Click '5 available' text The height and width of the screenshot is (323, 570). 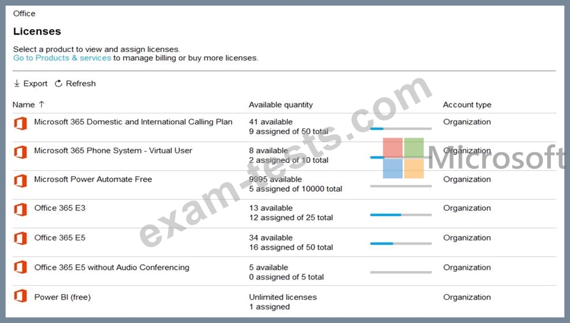tap(269, 267)
